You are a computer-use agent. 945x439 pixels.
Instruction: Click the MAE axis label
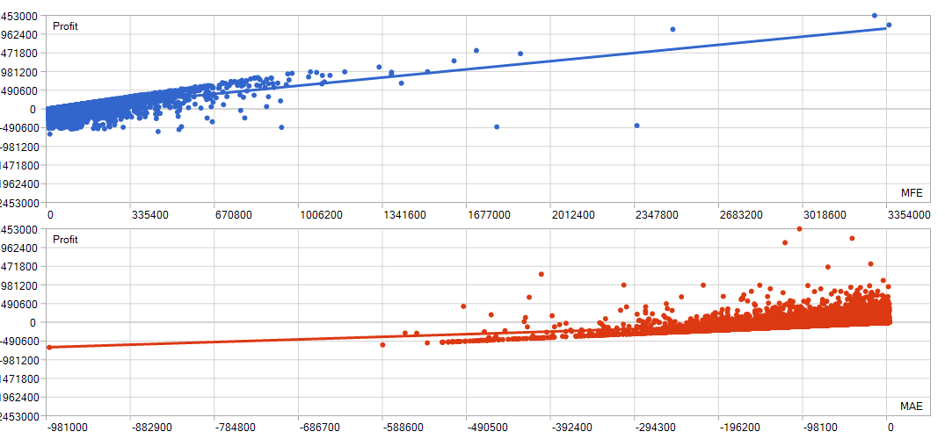[912, 406]
